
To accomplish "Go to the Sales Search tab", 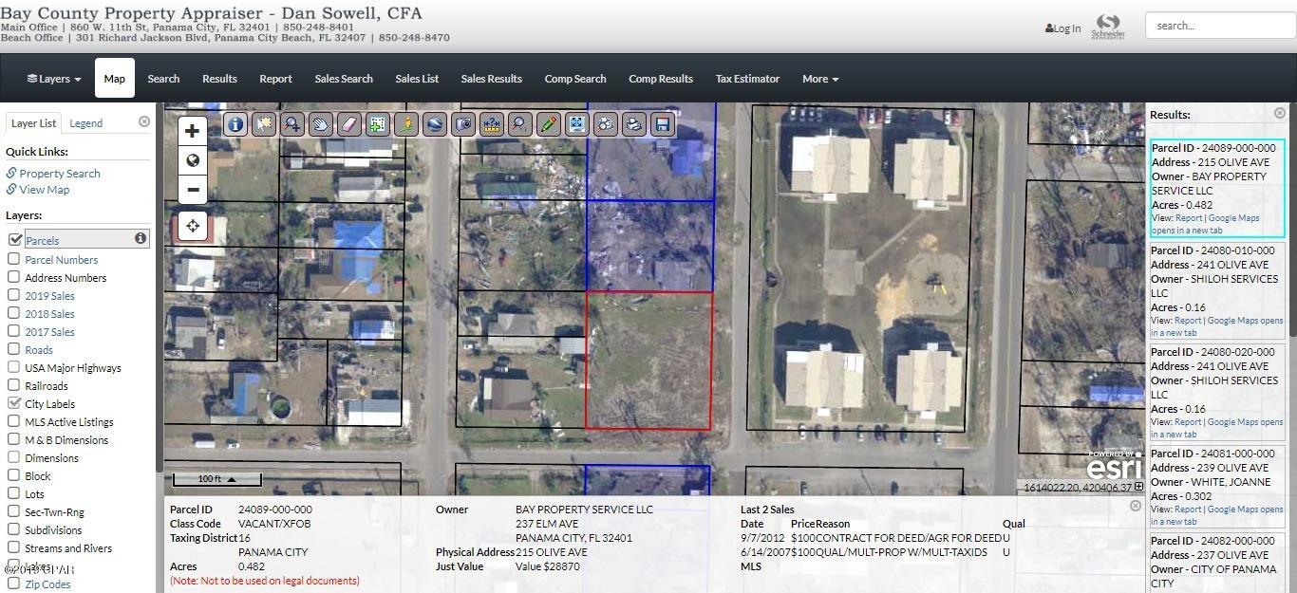I will (x=344, y=79).
